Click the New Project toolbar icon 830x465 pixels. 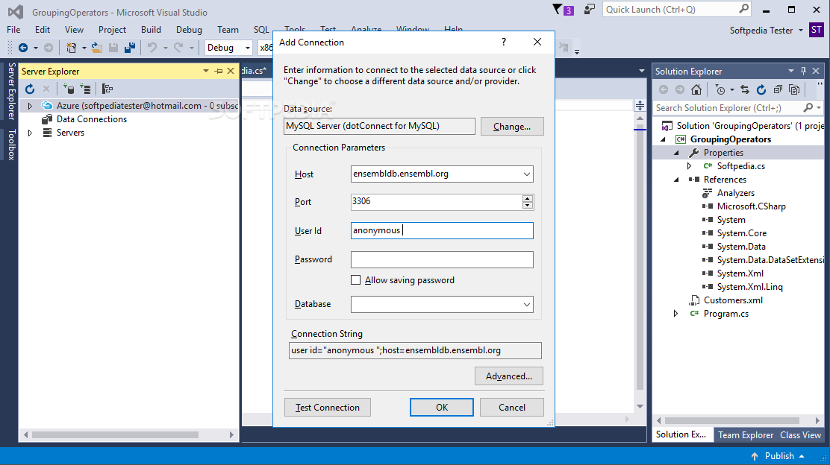(71, 48)
